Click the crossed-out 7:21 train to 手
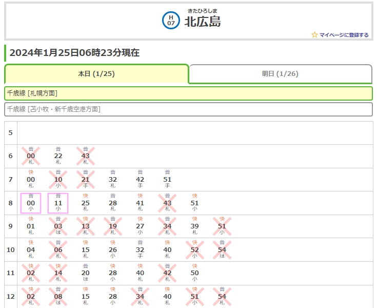The image size is (377, 308). [85, 179]
